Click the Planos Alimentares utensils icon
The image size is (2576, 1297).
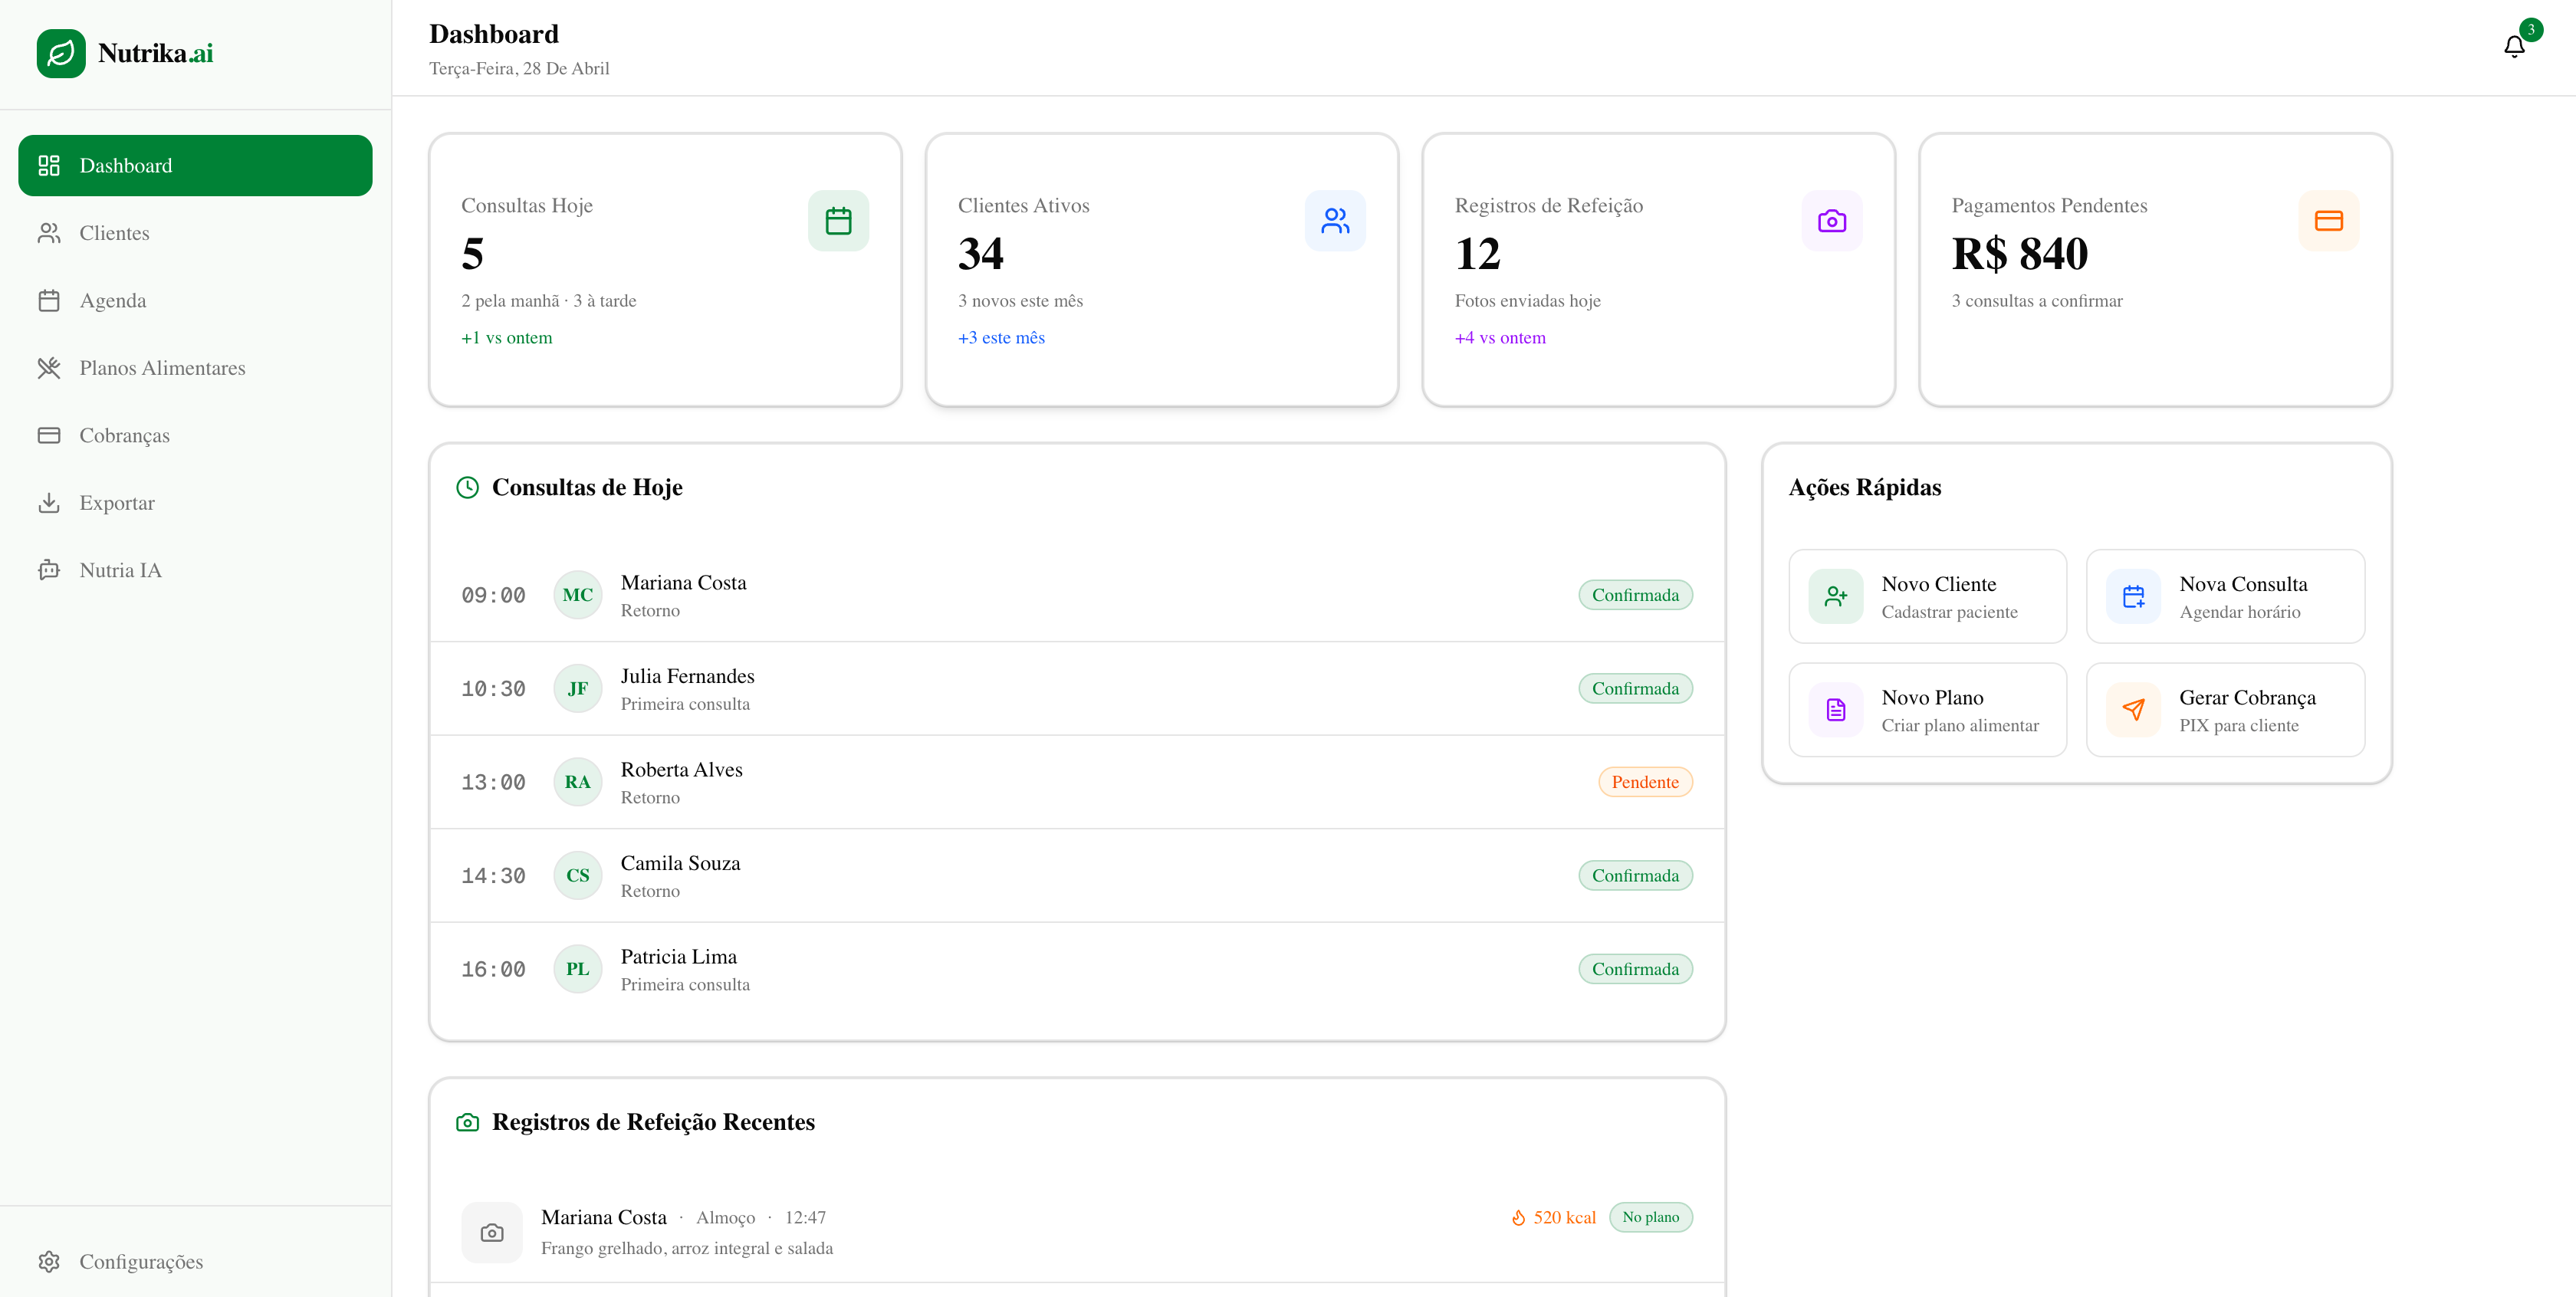pos(49,368)
